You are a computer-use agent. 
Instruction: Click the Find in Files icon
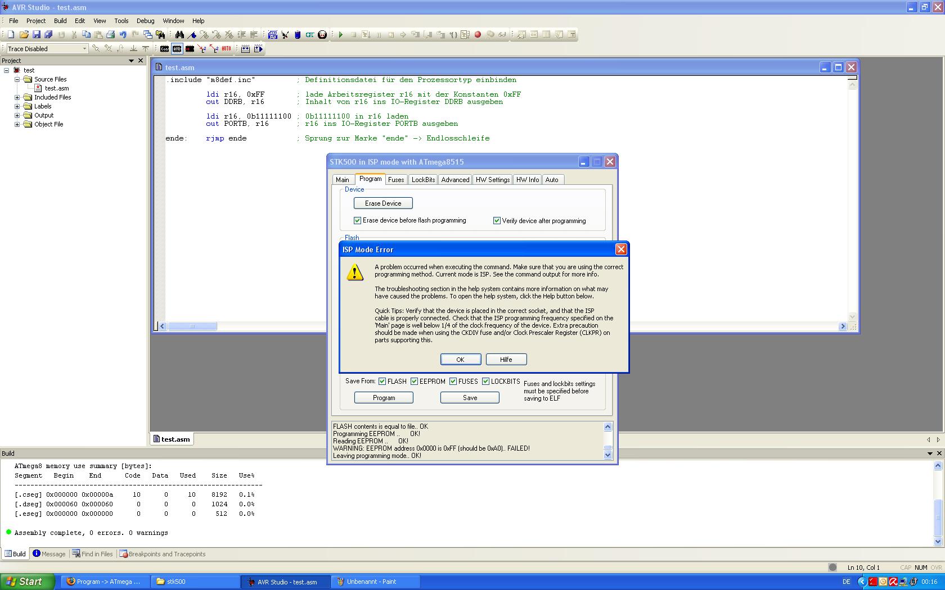pos(160,34)
